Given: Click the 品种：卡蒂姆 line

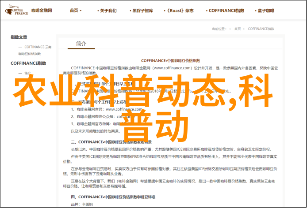Looking at the screenshot, I should click(82, 204).
